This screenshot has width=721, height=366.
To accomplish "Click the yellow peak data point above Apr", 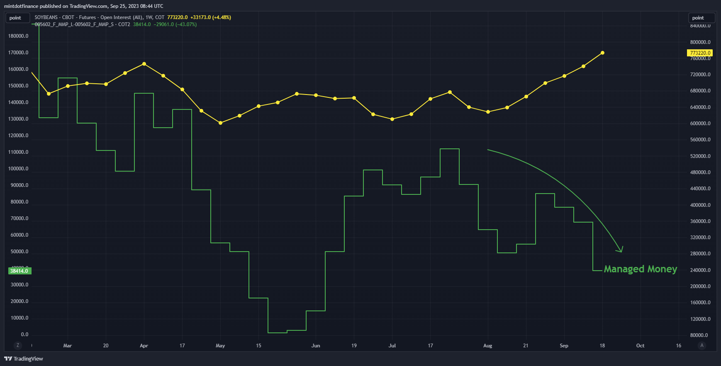I will pyautogui.click(x=144, y=64).
